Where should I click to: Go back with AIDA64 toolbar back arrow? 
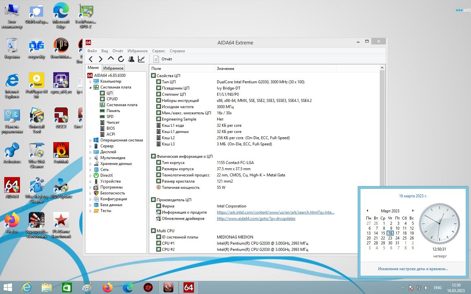click(x=91, y=59)
